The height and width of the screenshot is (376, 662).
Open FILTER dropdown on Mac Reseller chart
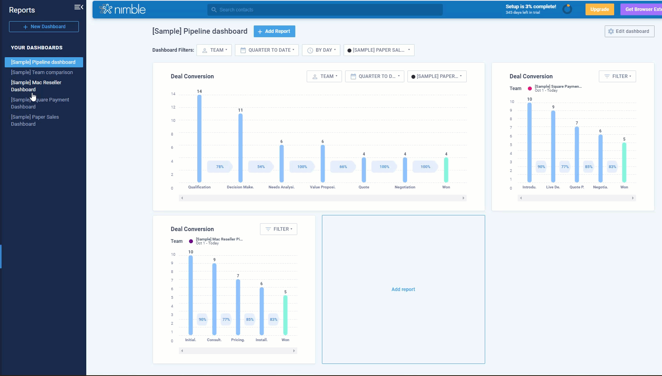(x=278, y=229)
